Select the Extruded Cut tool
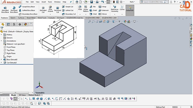The image size is (193, 108). [x=43, y=10]
